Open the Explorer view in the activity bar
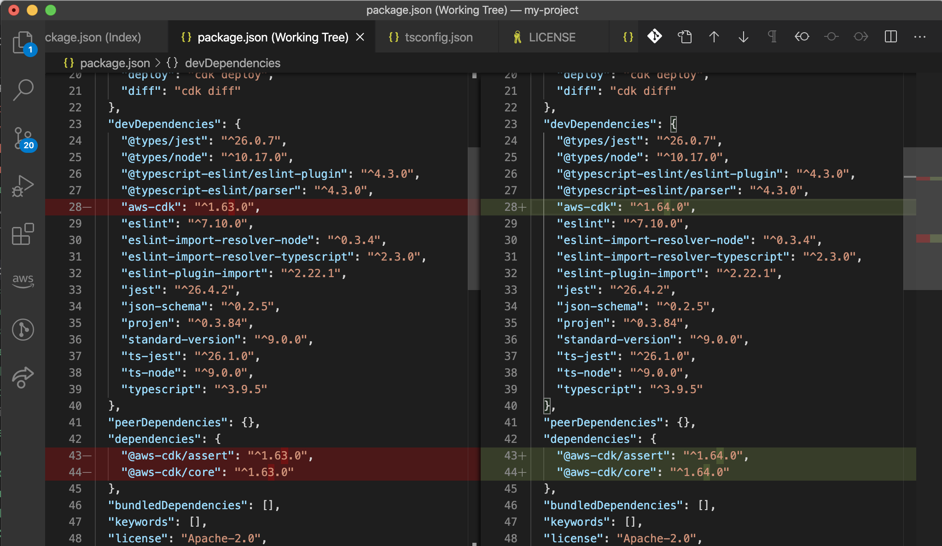 [23, 41]
